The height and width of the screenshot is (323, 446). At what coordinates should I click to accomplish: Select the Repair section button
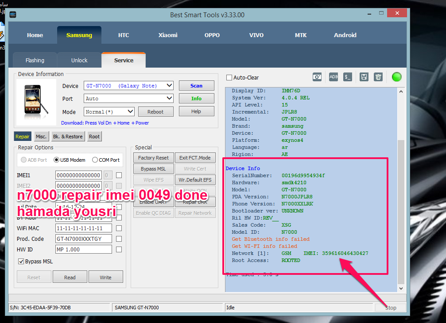(x=23, y=137)
